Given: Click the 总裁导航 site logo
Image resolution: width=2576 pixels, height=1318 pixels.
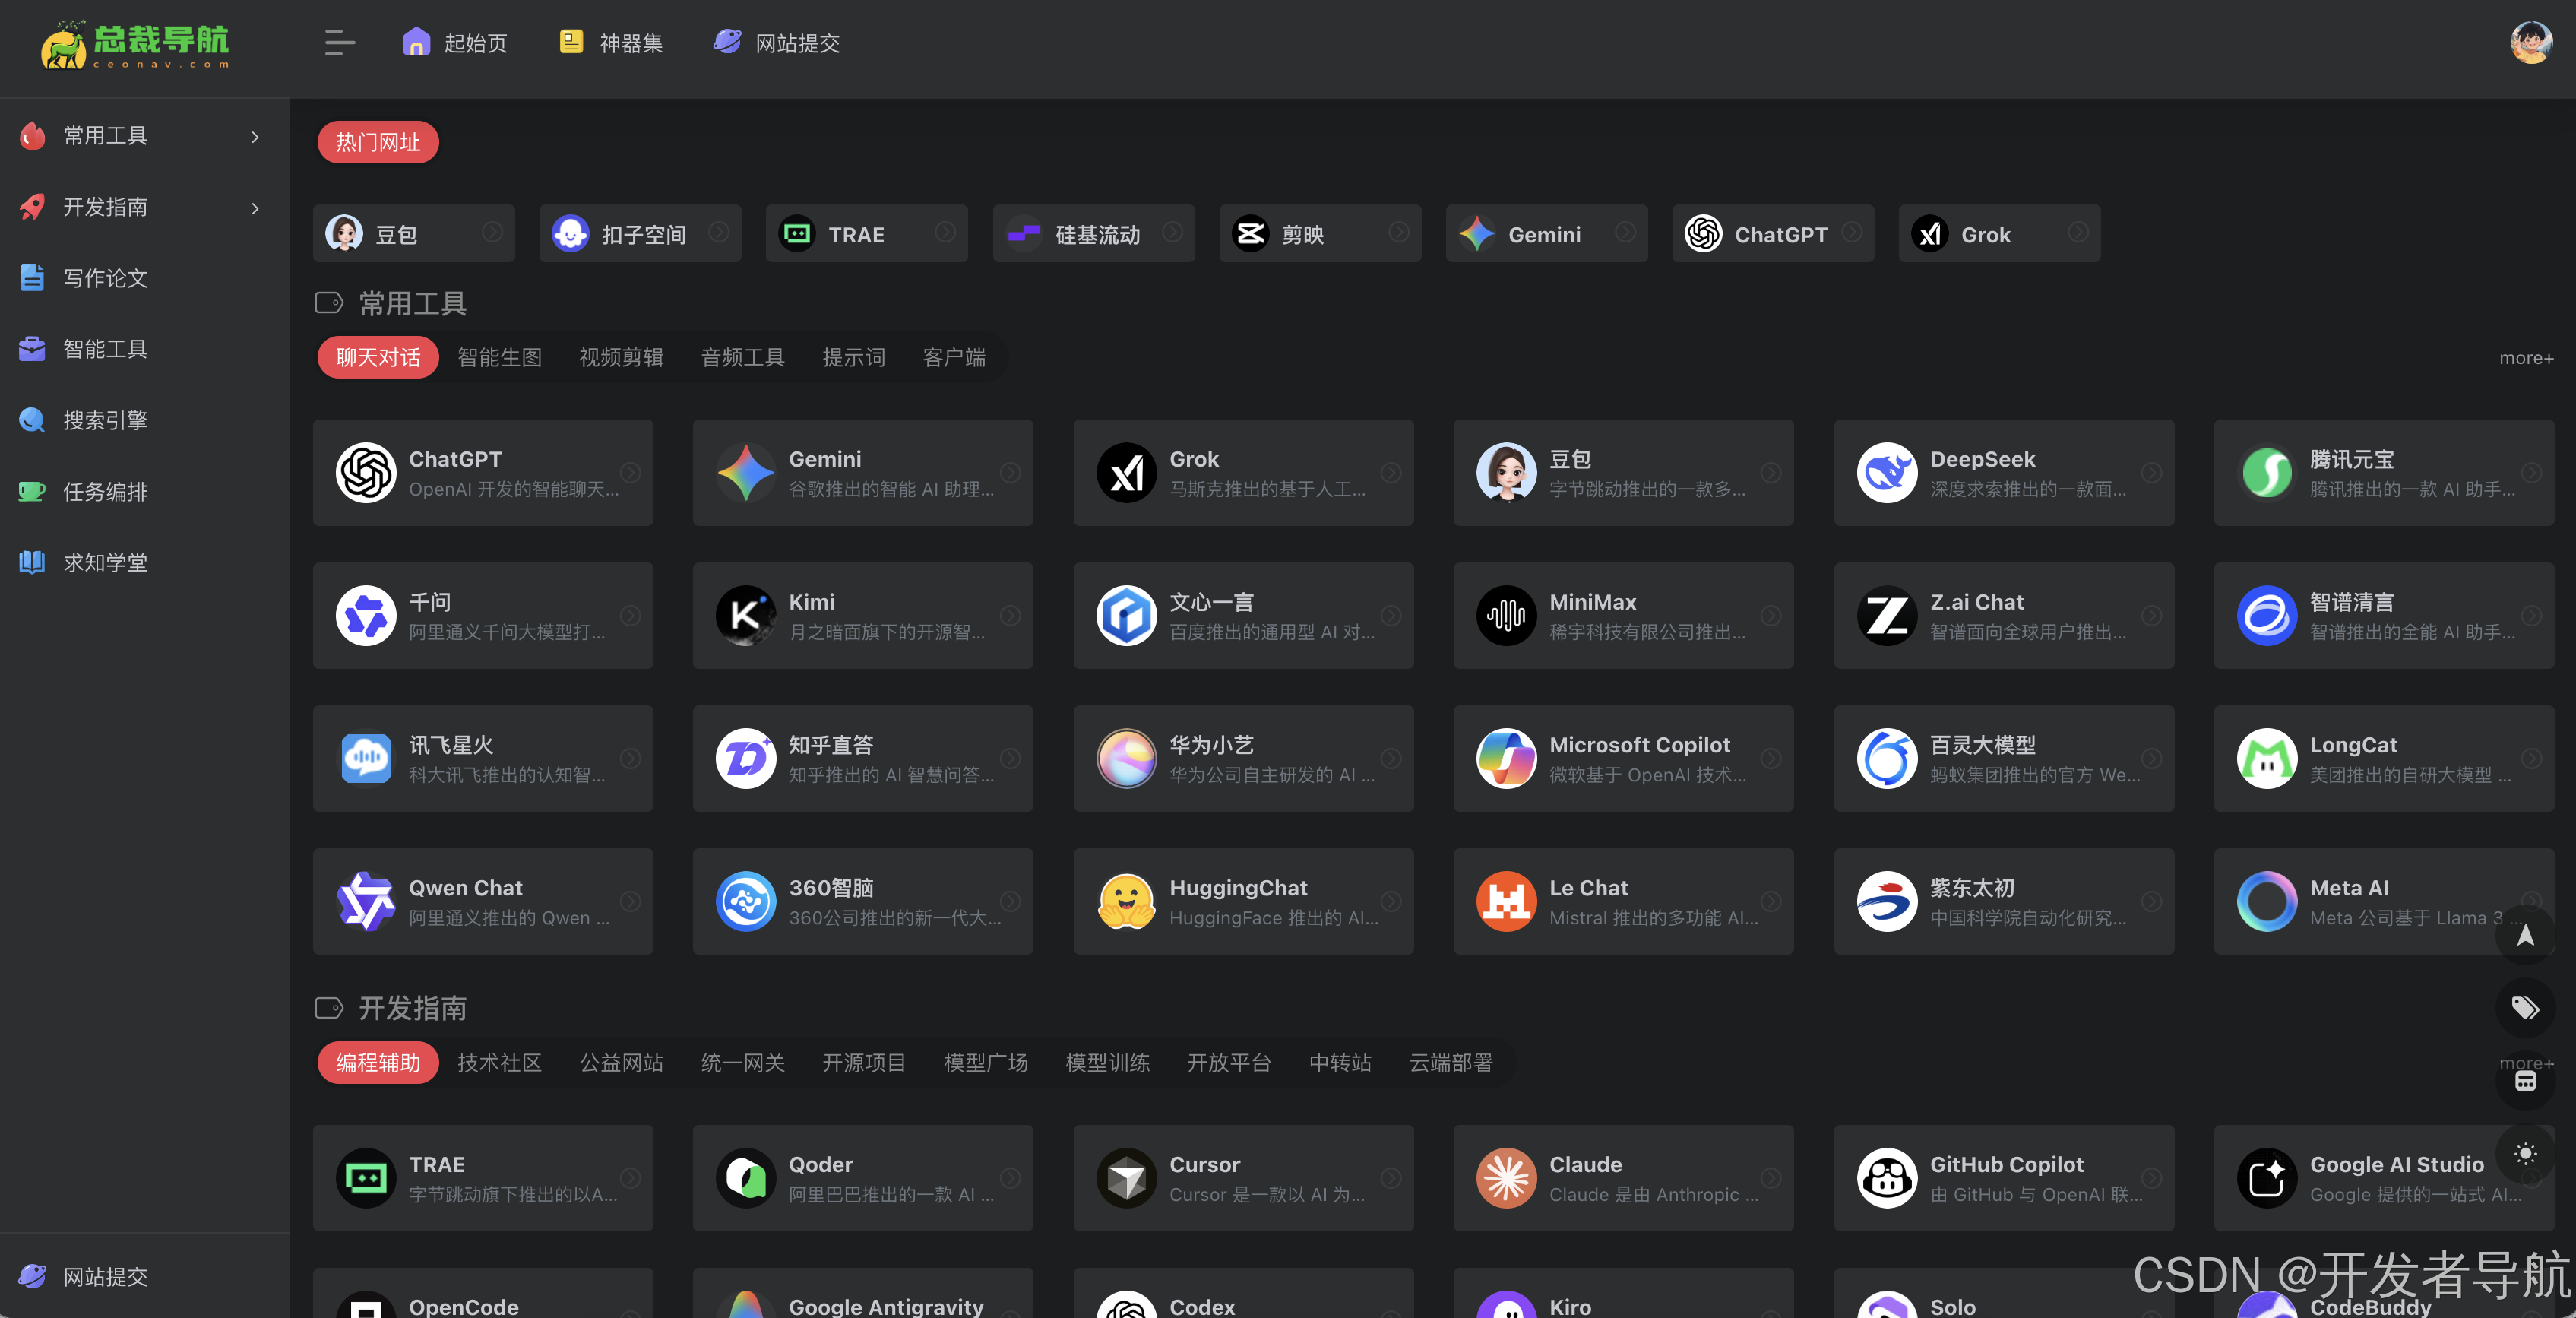Looking at the screenshot, I should pos(135,46).
